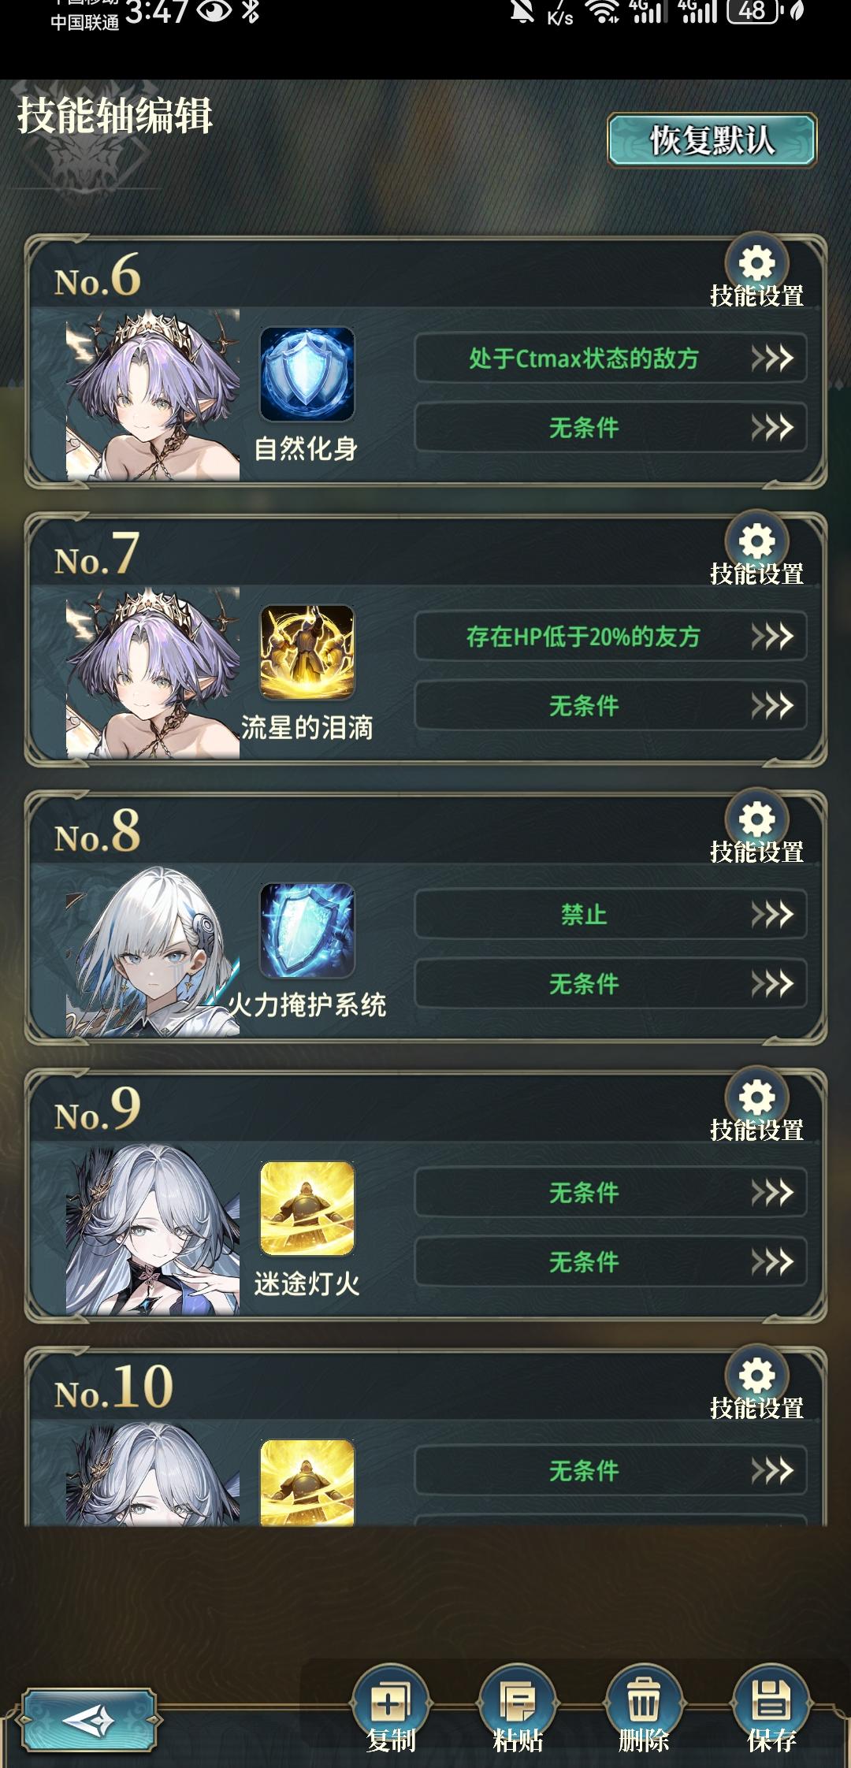Click the 恢复默认 restore default button
The image size is (851, 1768).
click(x=712, y=140)
